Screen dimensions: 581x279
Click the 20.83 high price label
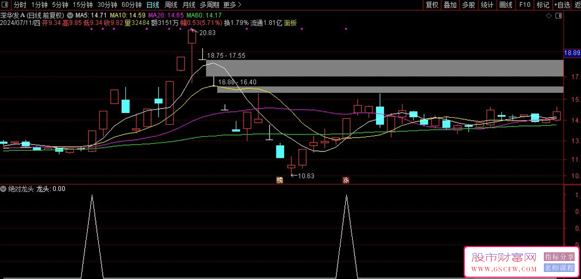pos(207,32)
